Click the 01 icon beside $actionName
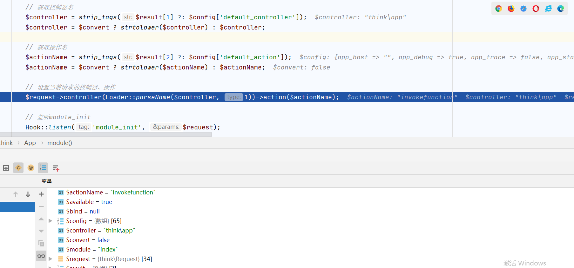 (60, 193)
